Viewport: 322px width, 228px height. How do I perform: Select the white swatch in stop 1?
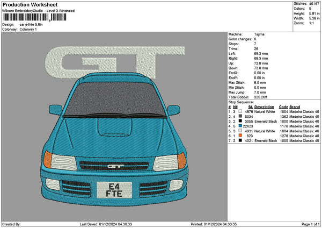coord(240,111)
